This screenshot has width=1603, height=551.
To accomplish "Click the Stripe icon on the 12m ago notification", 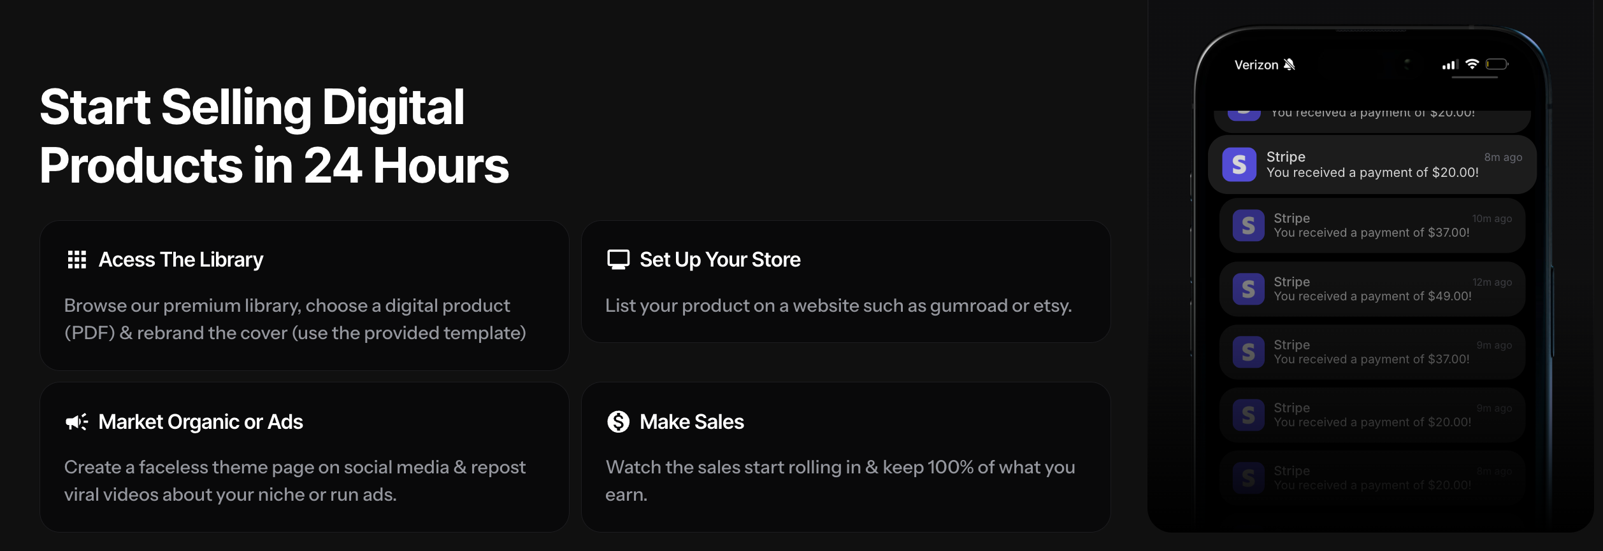I will coord(1249,289).
